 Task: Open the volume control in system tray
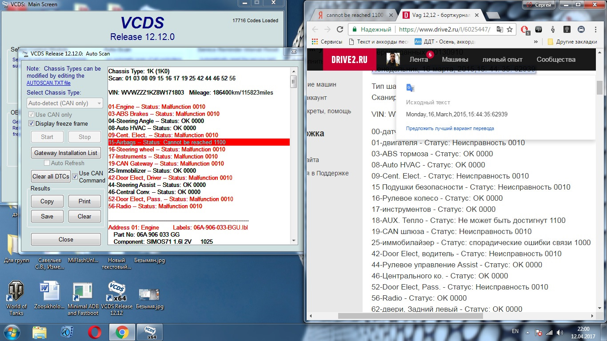[559, 332]
